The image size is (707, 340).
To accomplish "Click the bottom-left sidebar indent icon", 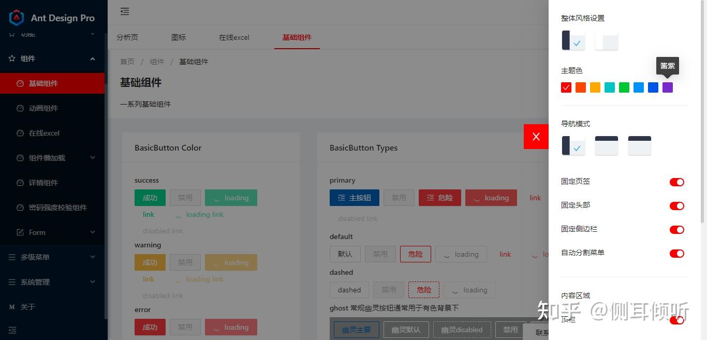I will pos(12,330).
